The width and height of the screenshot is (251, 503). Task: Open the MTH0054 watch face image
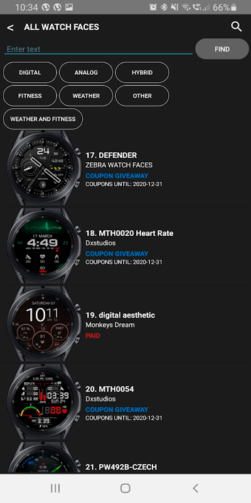44,402
